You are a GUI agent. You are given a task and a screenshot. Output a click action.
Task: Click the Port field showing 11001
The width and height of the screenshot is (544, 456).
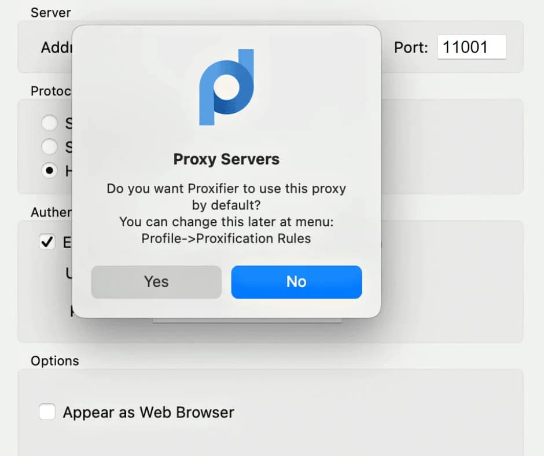pyautogui.click(x=471, y=47)
